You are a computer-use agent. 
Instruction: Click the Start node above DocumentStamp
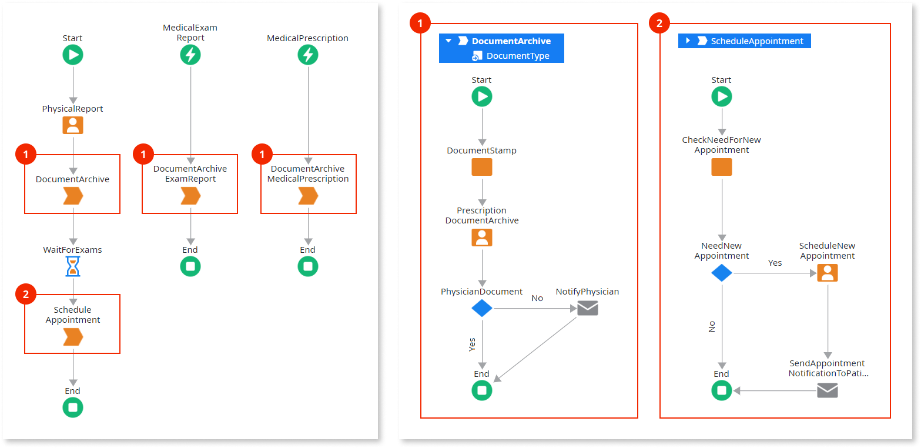(x=482, y=96)
